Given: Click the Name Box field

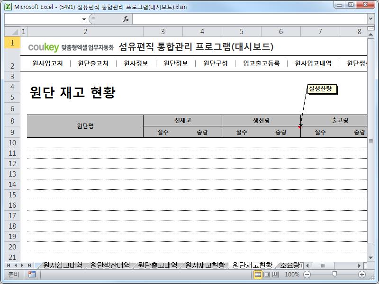Looking at the screenshot, I should click(x=43, y=19).
